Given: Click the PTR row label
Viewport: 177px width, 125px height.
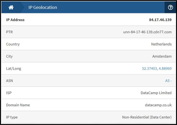Looking at the screenshot, I should (x=9, y=32).
